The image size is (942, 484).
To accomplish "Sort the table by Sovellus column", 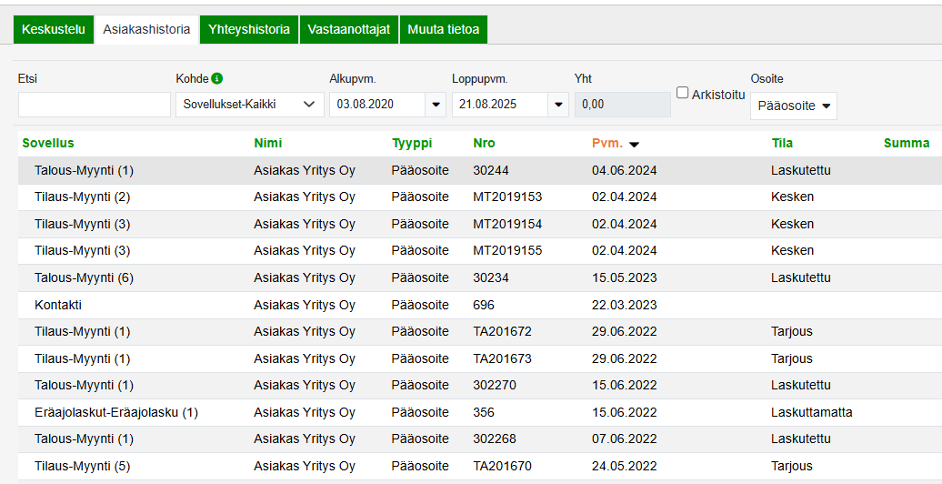I will tap(48, 143).
